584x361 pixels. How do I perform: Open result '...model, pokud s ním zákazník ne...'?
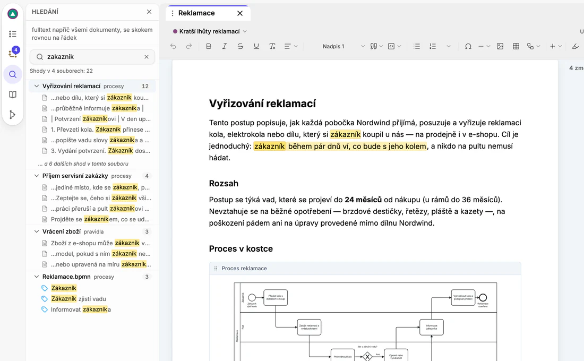click(x=96, y=254)
